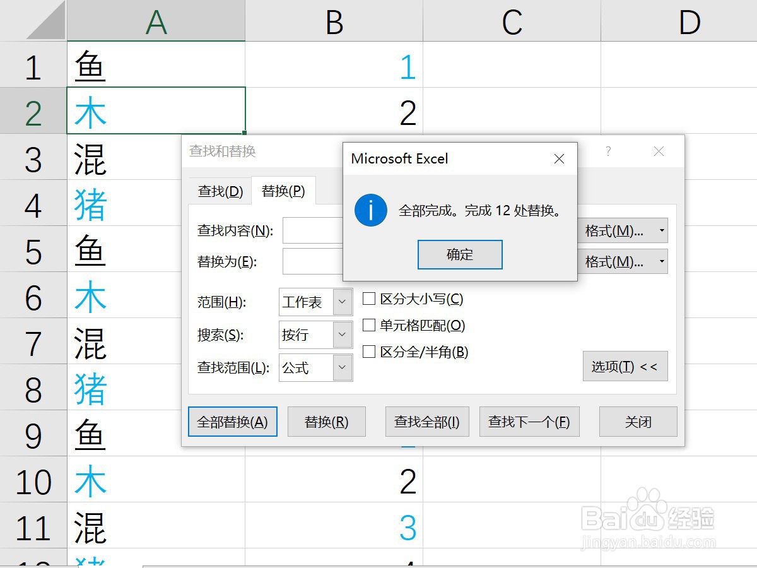This screenshot has width=757, height=568.
Task: Select row 3 header
Action: pos(33,157)
